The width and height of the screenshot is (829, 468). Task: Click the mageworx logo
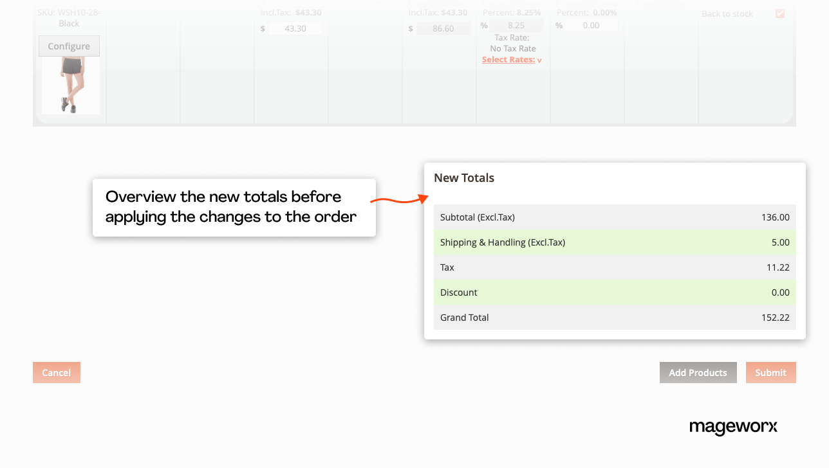pyautogui.click(x=733, y=427)
